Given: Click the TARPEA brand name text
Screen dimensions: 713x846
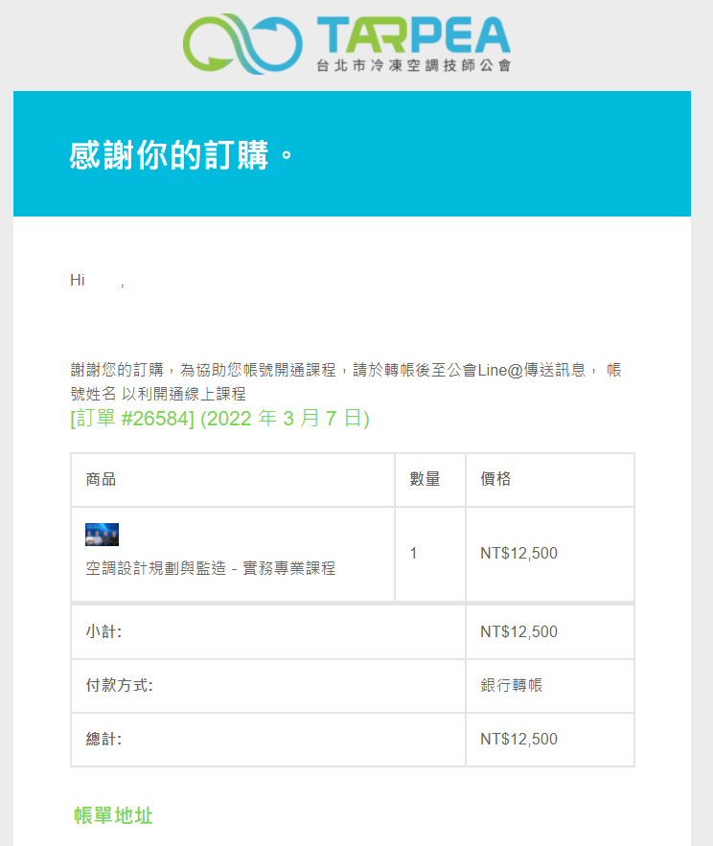Looking at the screenshot, I should (413, 35).
